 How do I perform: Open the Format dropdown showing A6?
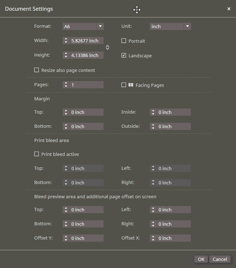click(83, 26)
